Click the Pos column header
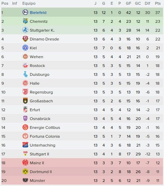The width and height of the screenshot is (164, 186). coord(5,3)
